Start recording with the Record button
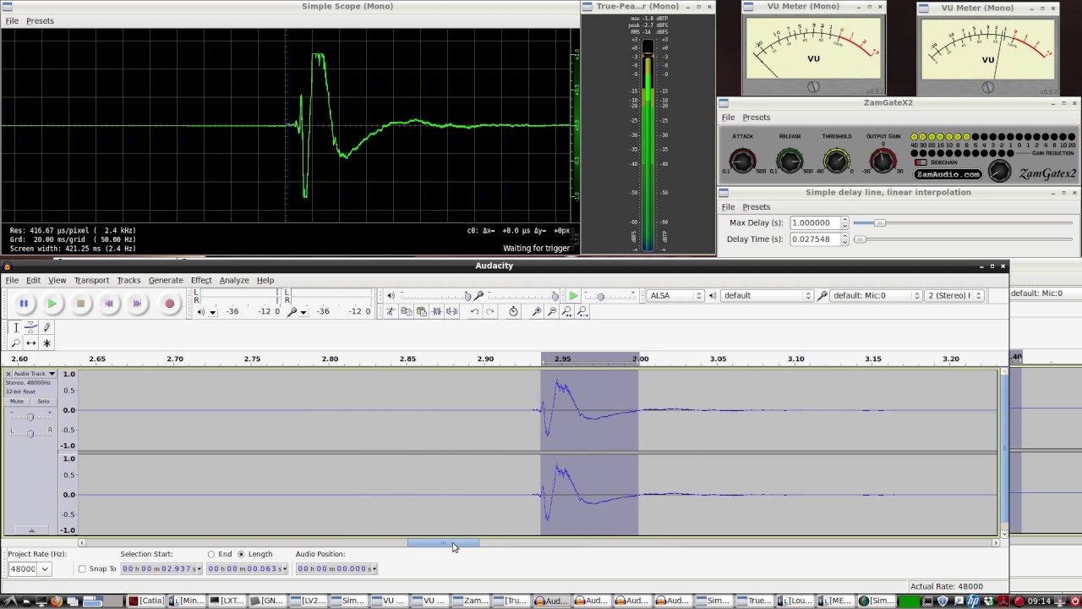This screenshot has height=609, width=1082. (x=169, y=304)
